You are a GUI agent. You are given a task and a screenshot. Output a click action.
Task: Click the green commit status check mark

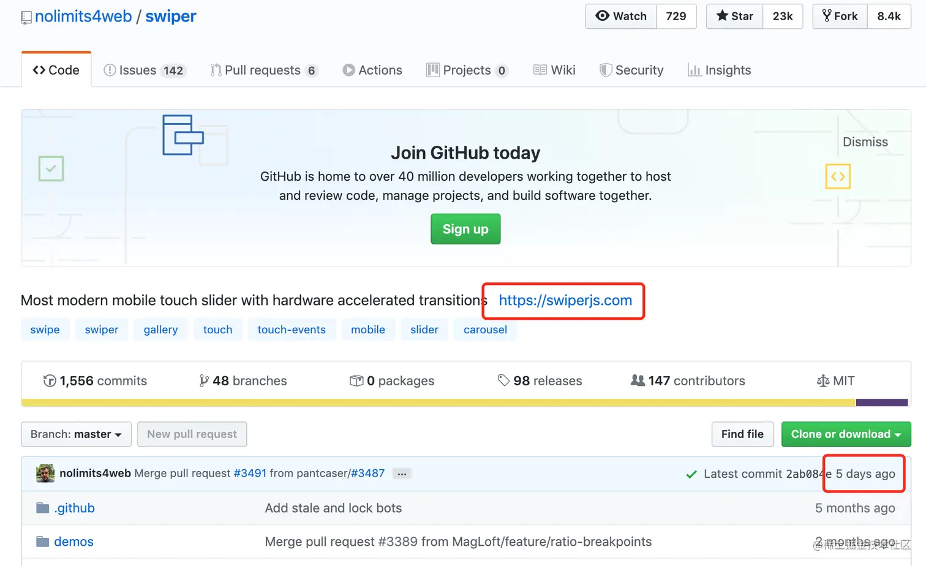tap(691, 474)
